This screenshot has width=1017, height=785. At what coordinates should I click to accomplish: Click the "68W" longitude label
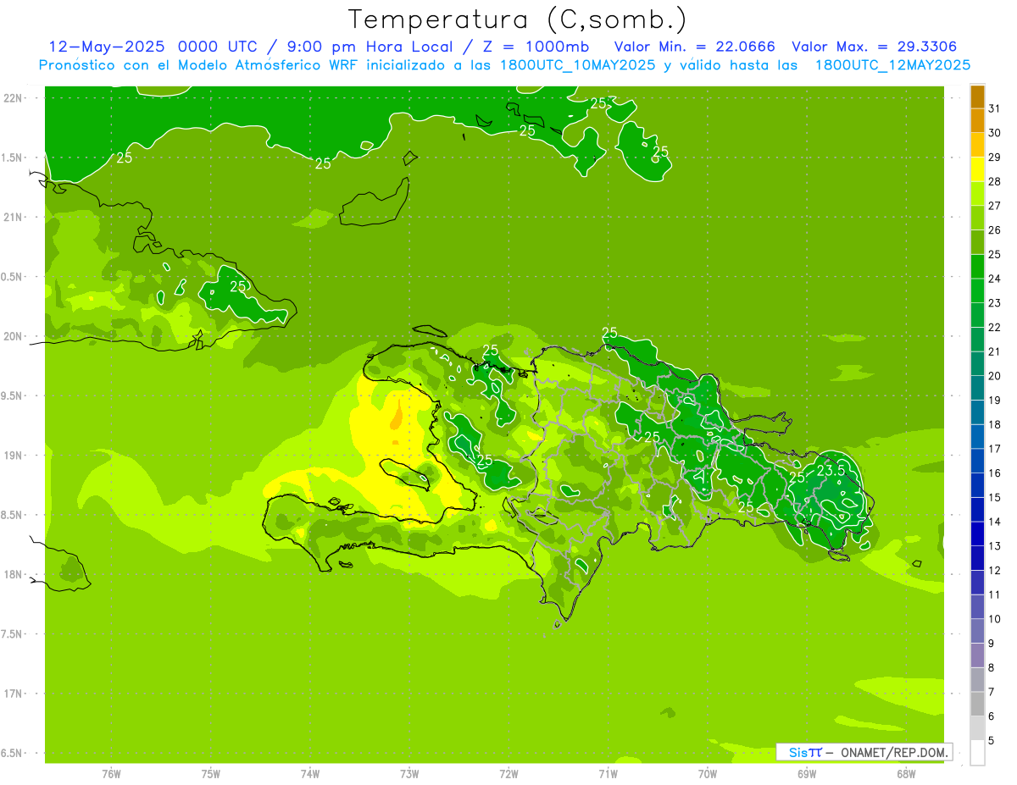905,774
